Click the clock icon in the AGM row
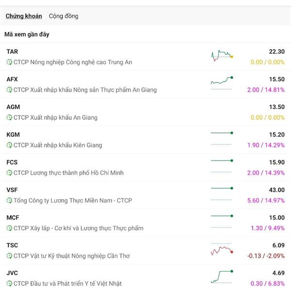291x291 pixels. coord(9,117)
